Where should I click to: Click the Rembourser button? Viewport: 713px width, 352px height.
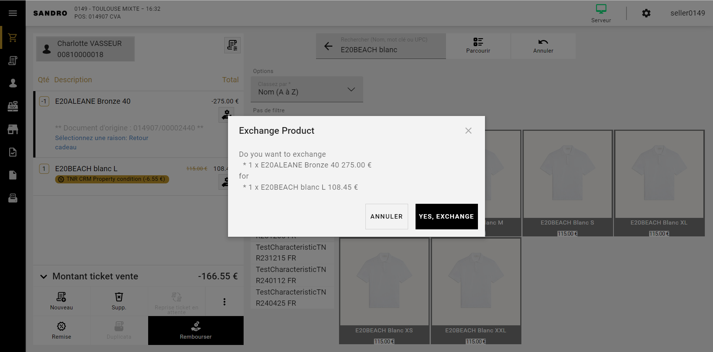tap(196, 330)
